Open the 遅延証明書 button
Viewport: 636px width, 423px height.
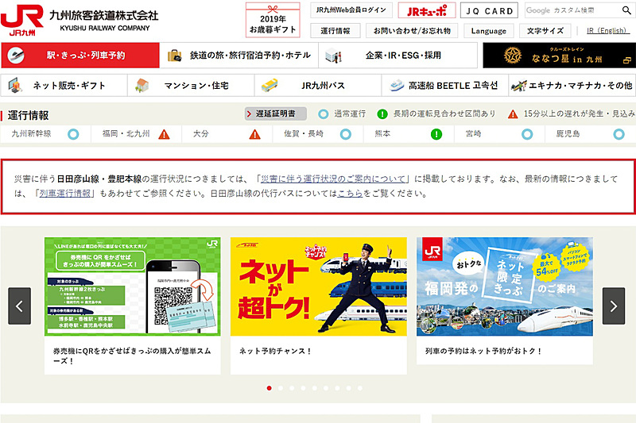(x=276, y=113)
